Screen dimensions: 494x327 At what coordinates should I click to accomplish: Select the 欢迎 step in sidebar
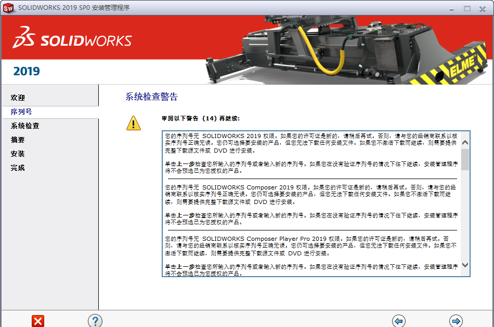coord(18,98)
